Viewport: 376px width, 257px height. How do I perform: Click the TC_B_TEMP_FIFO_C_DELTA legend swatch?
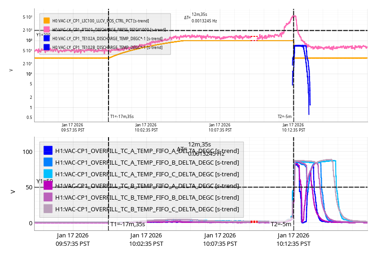click(48, 208)
